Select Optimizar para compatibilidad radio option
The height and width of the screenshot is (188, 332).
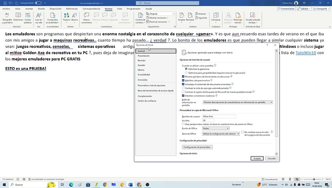point(186,73)
